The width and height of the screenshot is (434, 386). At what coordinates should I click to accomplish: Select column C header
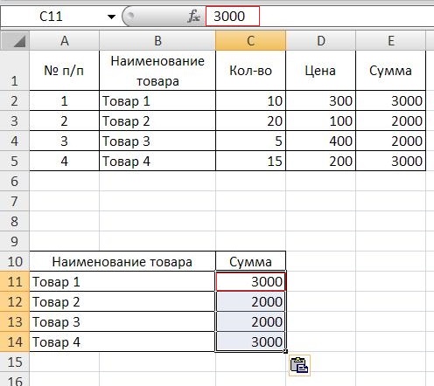pos(250,41)
